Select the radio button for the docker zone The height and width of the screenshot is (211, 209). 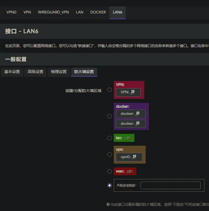click(110, 116)
